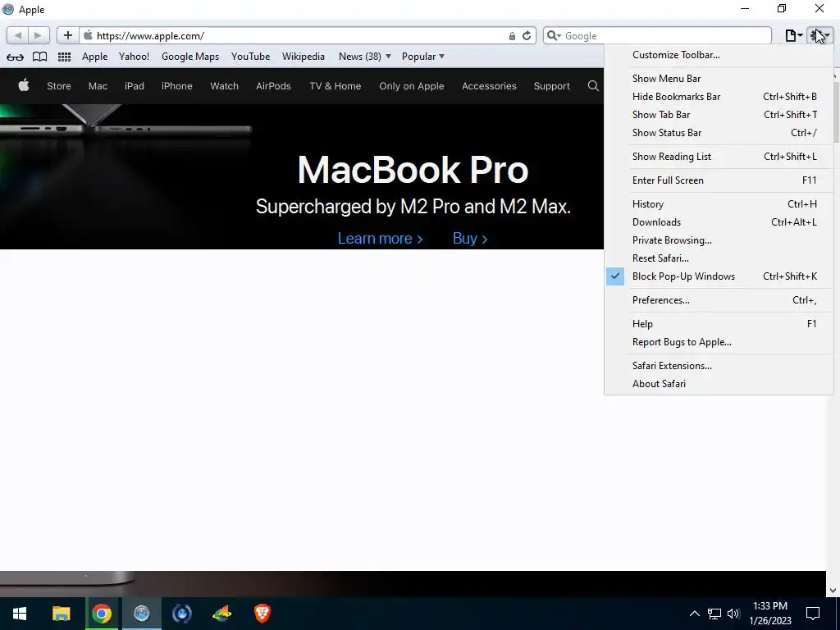The height and width of the screenshot is (630, 840).
Task: Click the Reader glasses icon in the bookmarks bar
Action: click(15, 57)
